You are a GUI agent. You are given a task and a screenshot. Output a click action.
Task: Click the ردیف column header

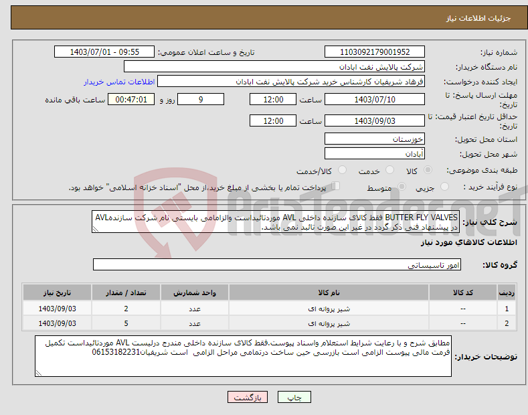coord(507,293)
